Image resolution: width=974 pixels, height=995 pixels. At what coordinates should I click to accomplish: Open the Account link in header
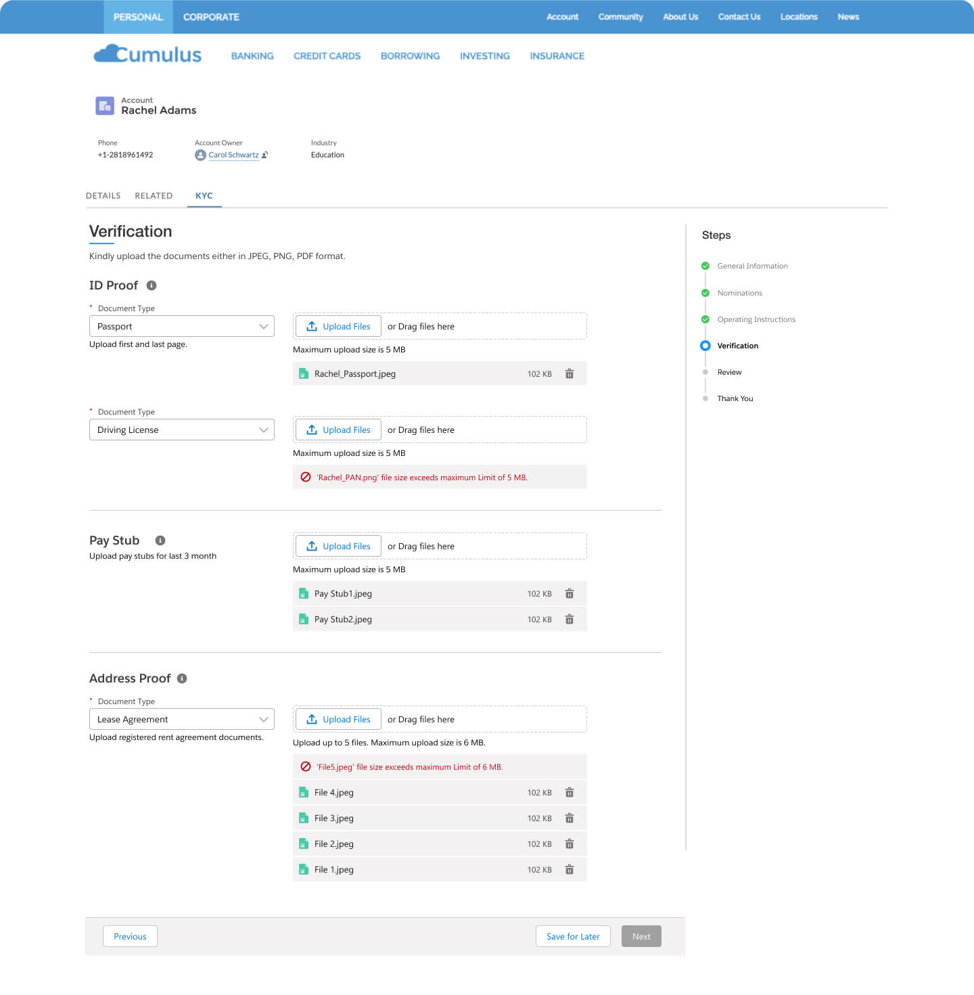pos(563,17)
